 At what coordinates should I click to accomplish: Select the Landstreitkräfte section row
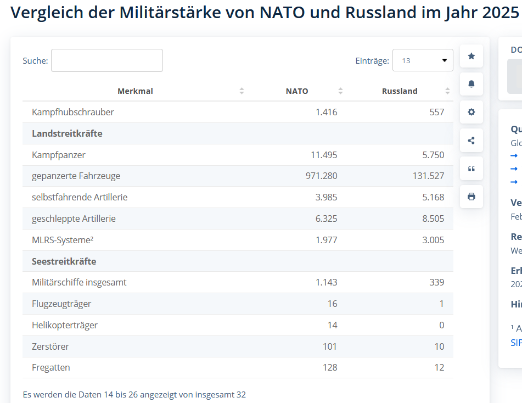[67, 133]
